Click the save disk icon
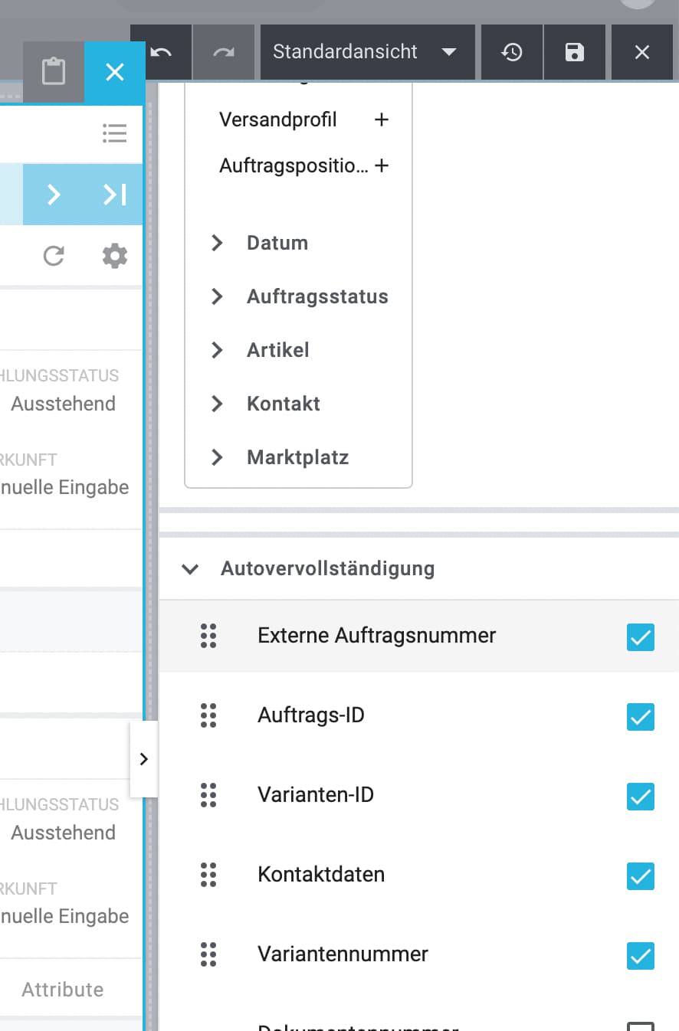The height and width of the screenshot is (1031, 679). click(x=575, y=52)
